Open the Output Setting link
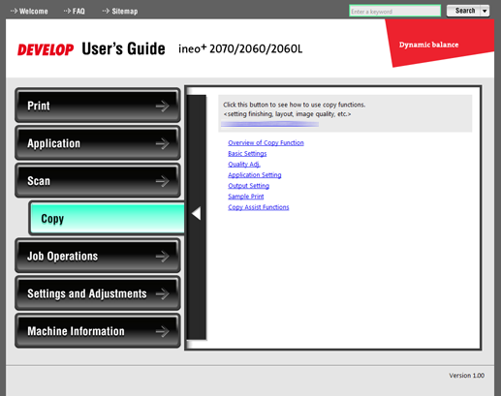Screen dimensions: 501x396 pyautogui.click(x=248, y=185)
